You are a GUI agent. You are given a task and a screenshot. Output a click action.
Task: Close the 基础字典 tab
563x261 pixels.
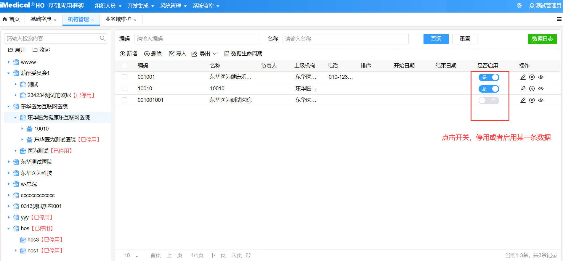coord(55,20)
